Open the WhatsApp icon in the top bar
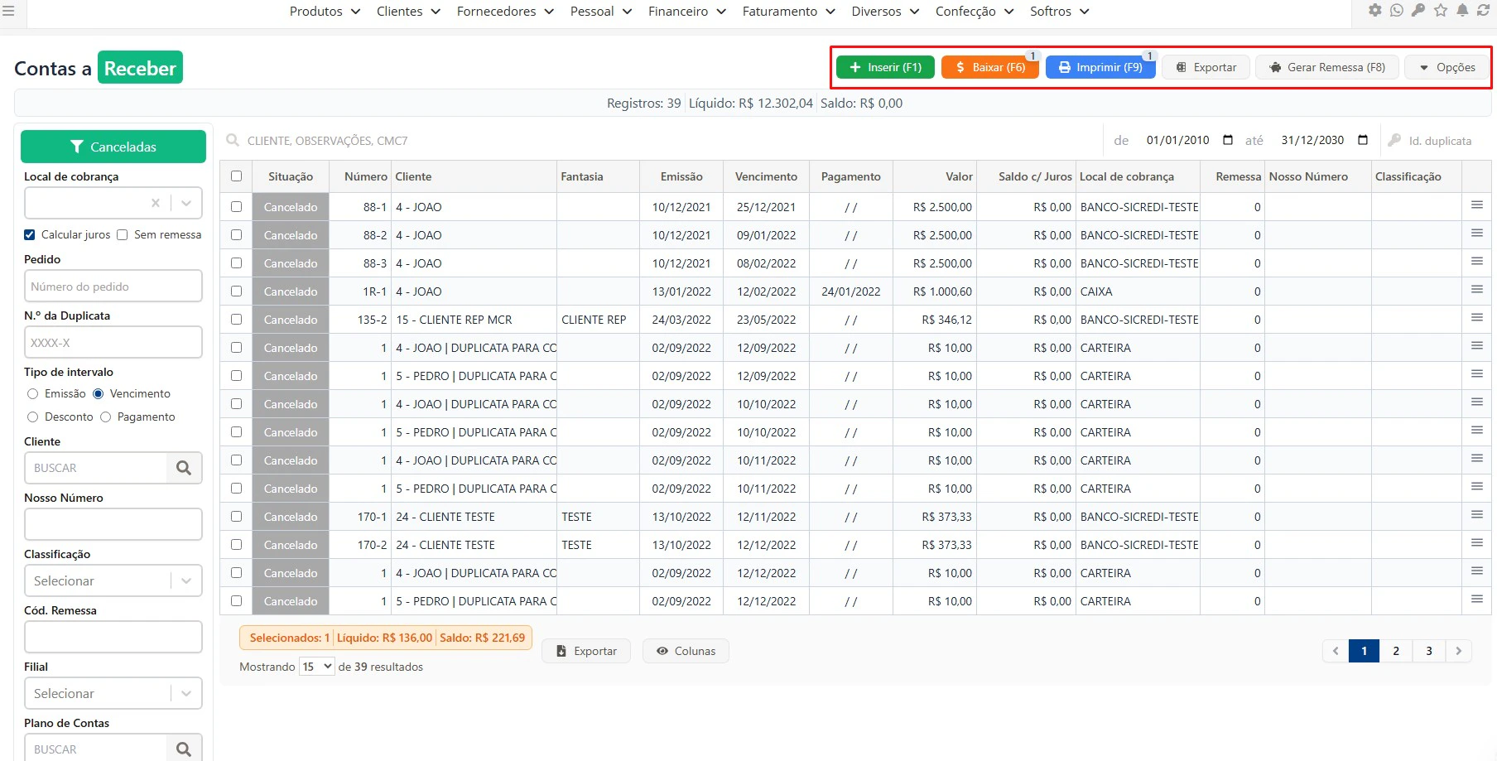Viewport: 1497px width, 761px height. (1397, 11)
